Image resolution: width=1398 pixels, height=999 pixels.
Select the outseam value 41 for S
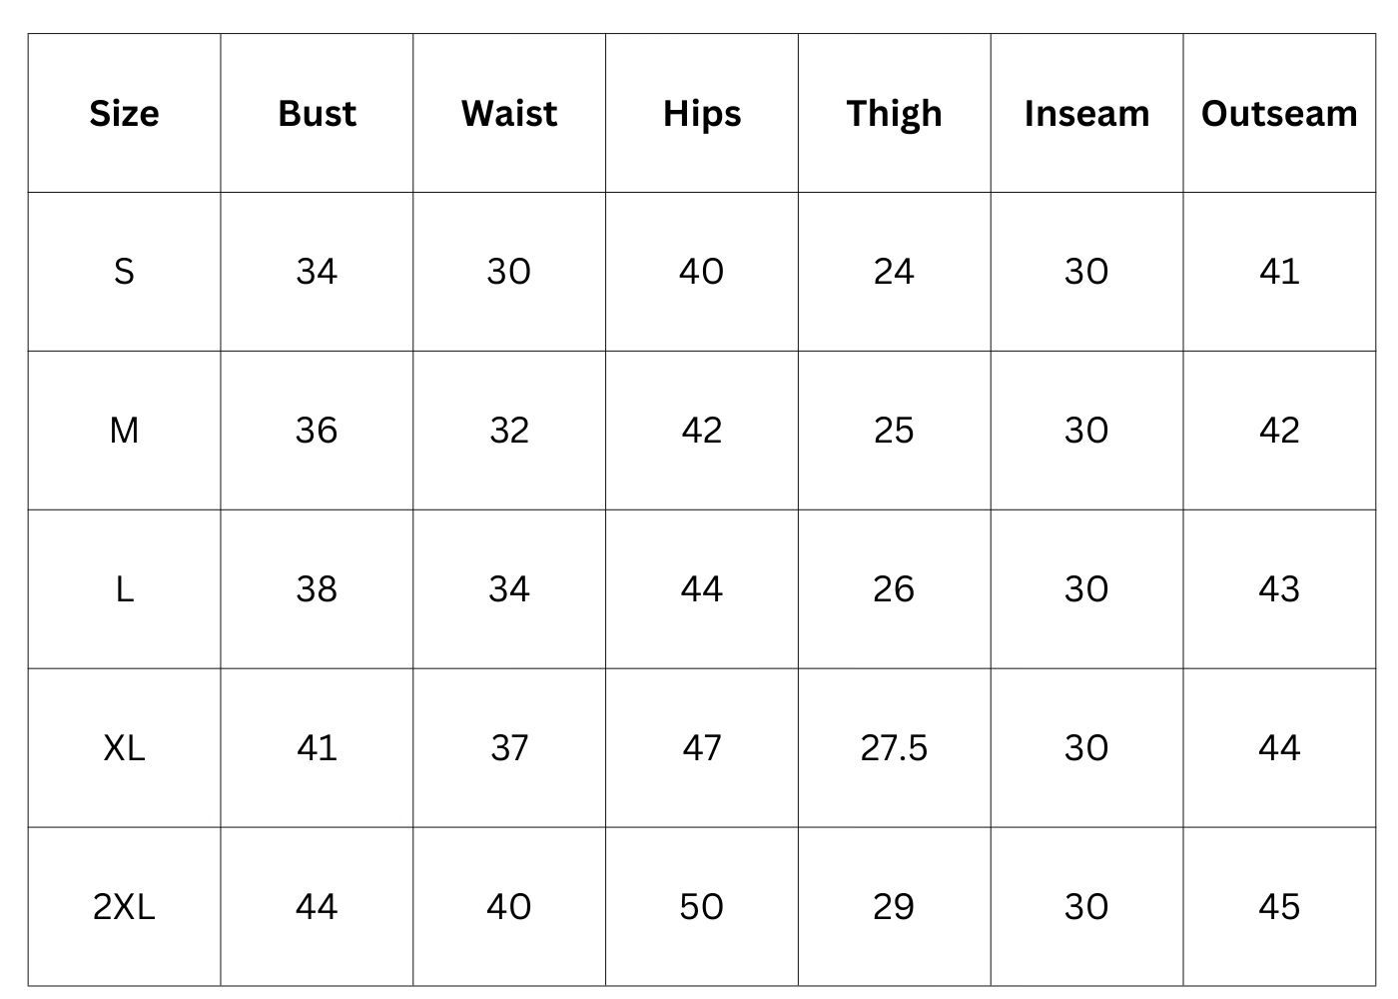(x=1279, y=271)
